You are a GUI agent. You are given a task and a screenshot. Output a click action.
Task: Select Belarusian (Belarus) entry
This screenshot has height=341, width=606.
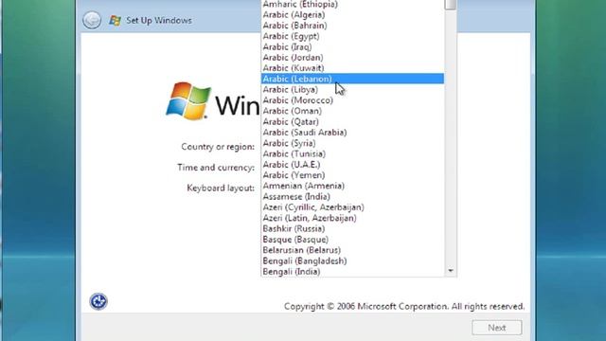tap(352, 250)
